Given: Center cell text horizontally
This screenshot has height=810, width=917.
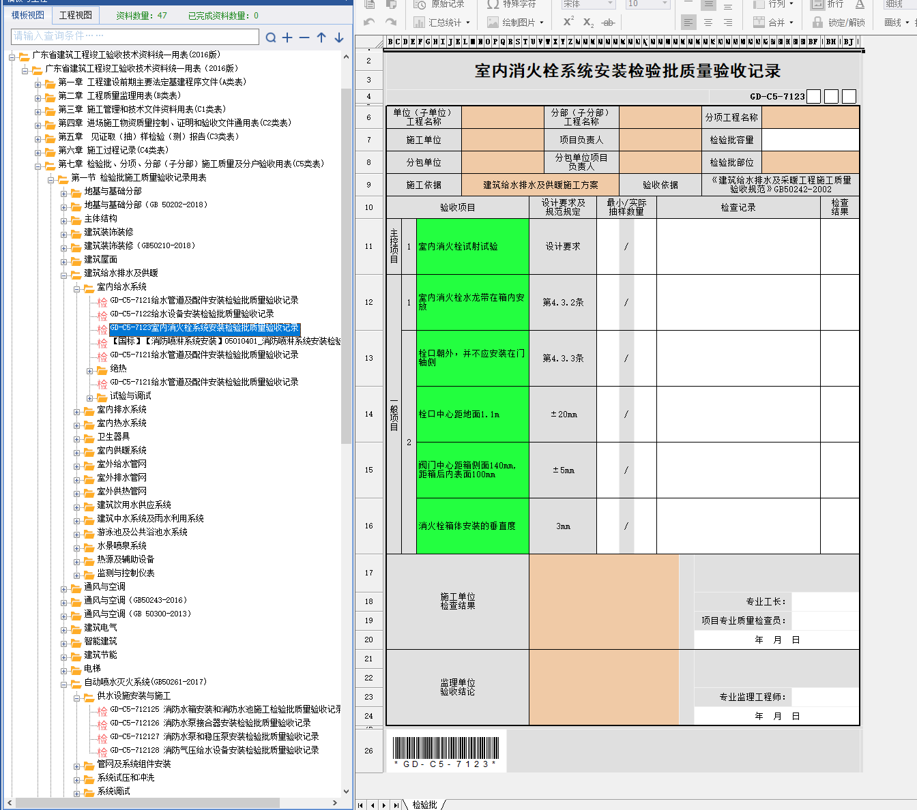Looking at the screenshot, I should click(708, 22).
